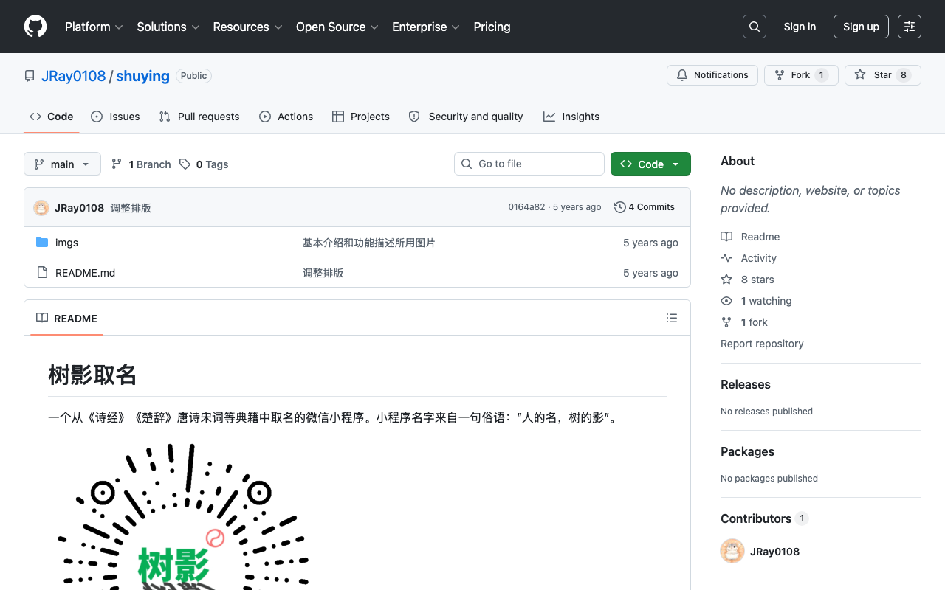
Task: Open the Pull requests tab
Action: 199,117
